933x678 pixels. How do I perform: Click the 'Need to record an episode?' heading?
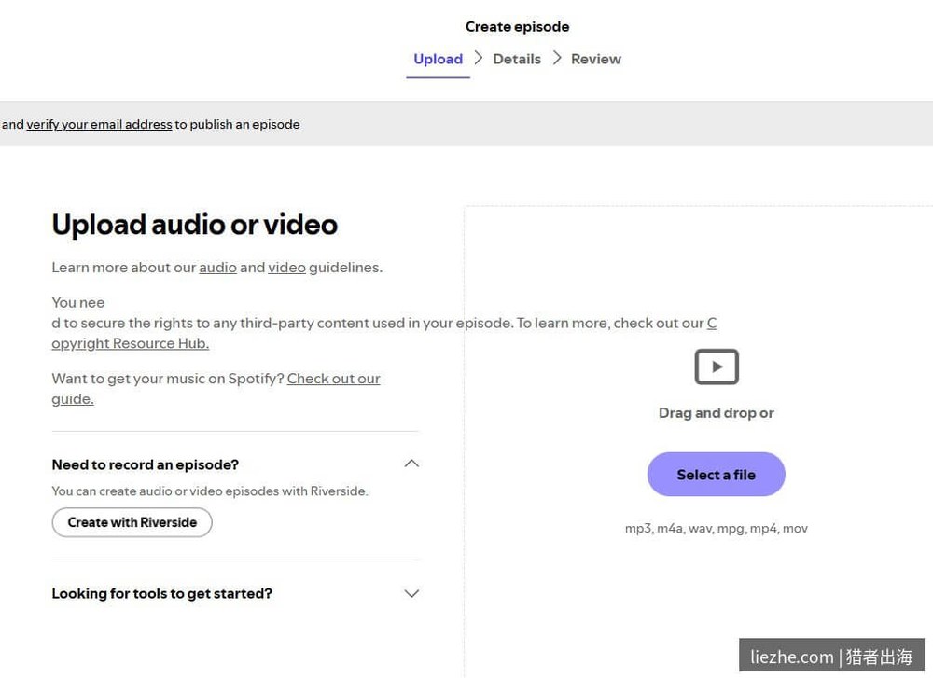146,464
